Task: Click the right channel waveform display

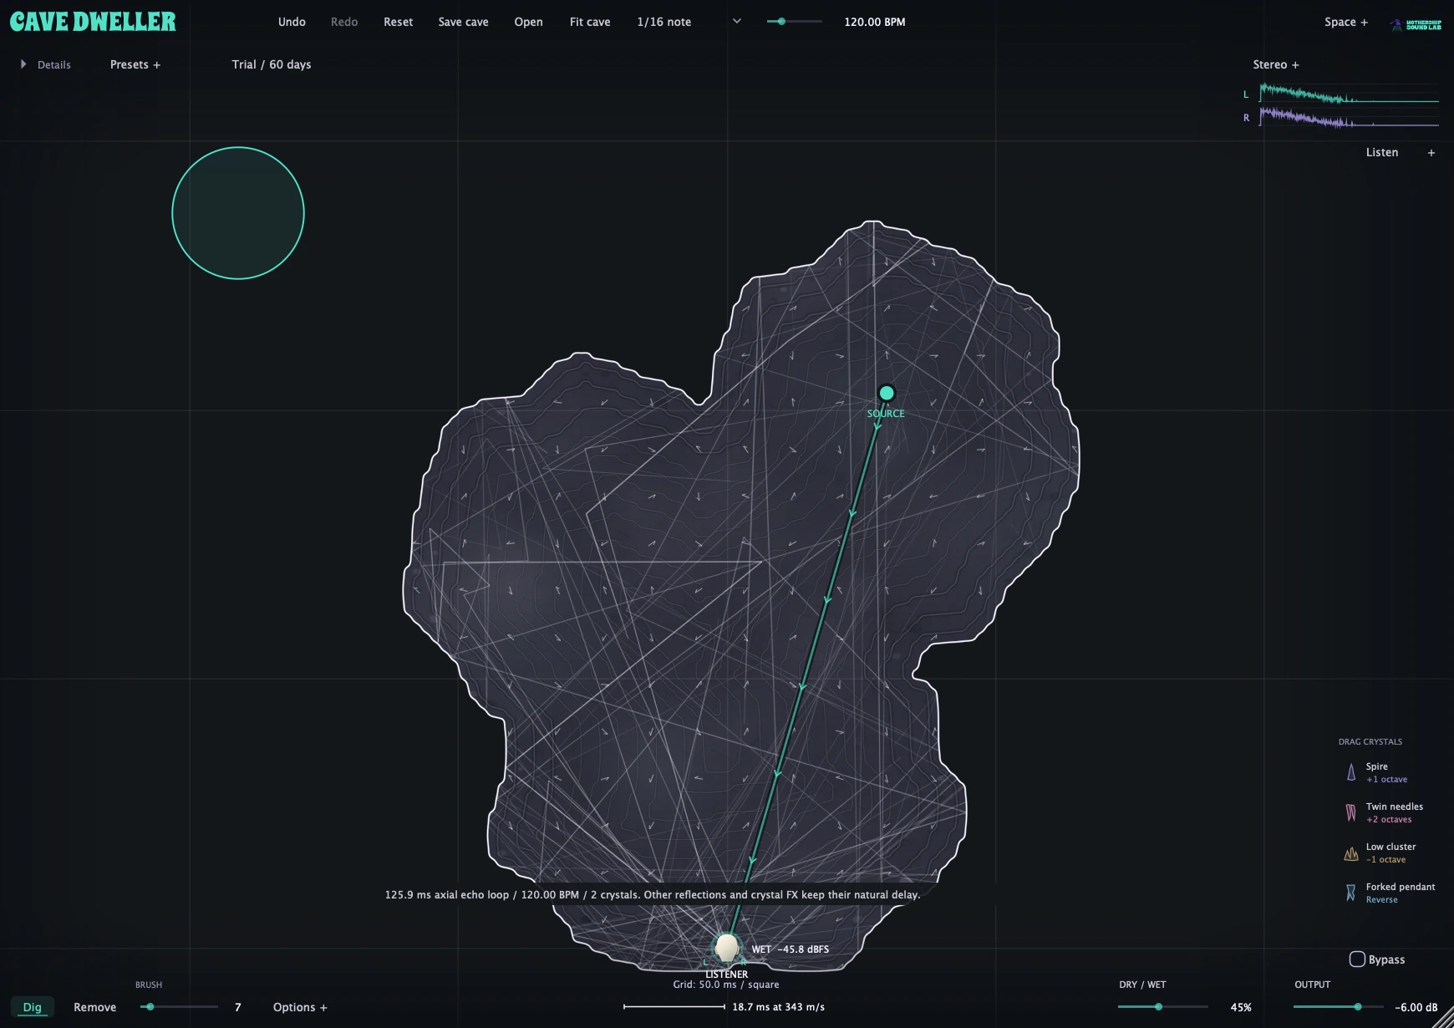Action: click(x=1349, y=117)
